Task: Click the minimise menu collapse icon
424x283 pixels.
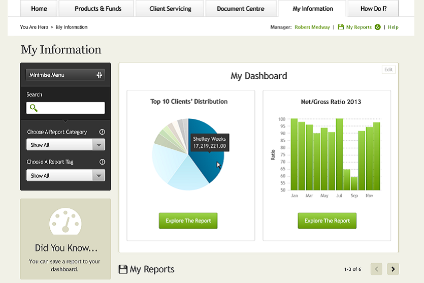Action: [x=99, y=75]
